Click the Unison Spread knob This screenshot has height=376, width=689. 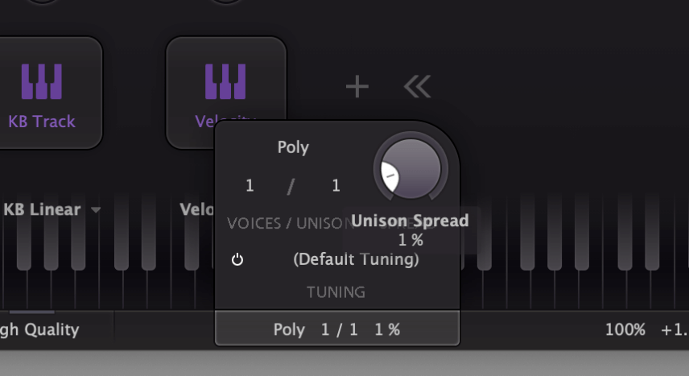click(411, 169)
